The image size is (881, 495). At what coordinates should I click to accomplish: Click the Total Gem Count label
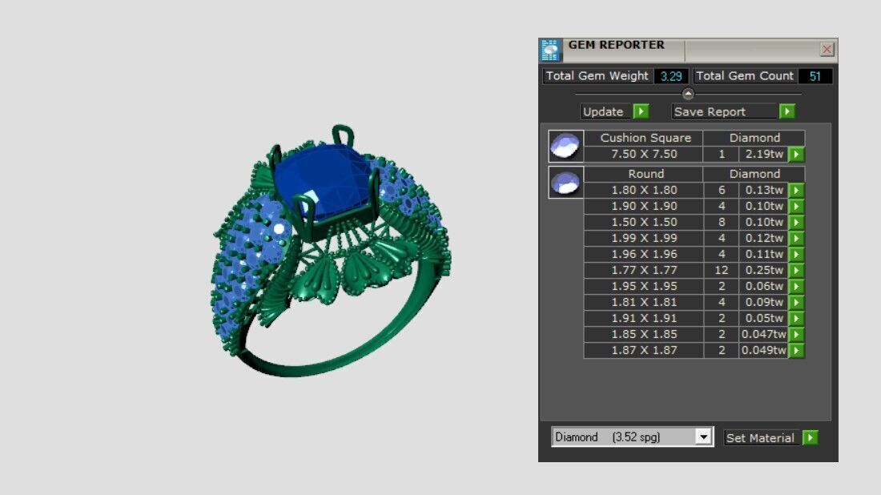[x=745, y=76]
